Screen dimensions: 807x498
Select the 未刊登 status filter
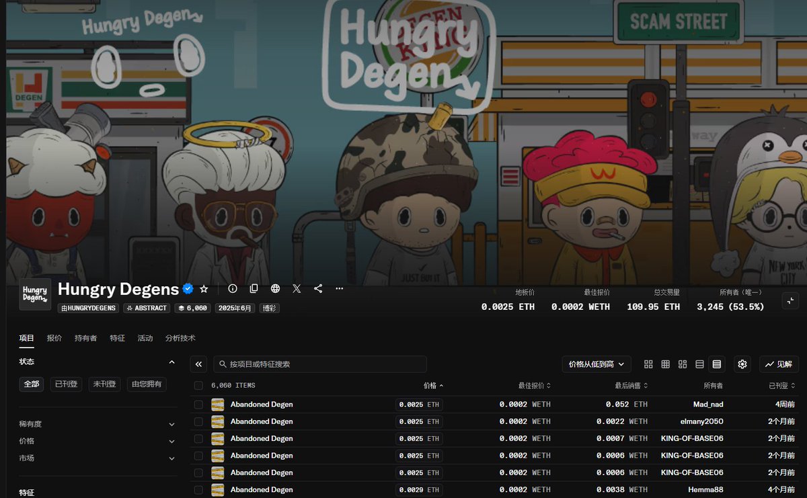pos(104,384)
